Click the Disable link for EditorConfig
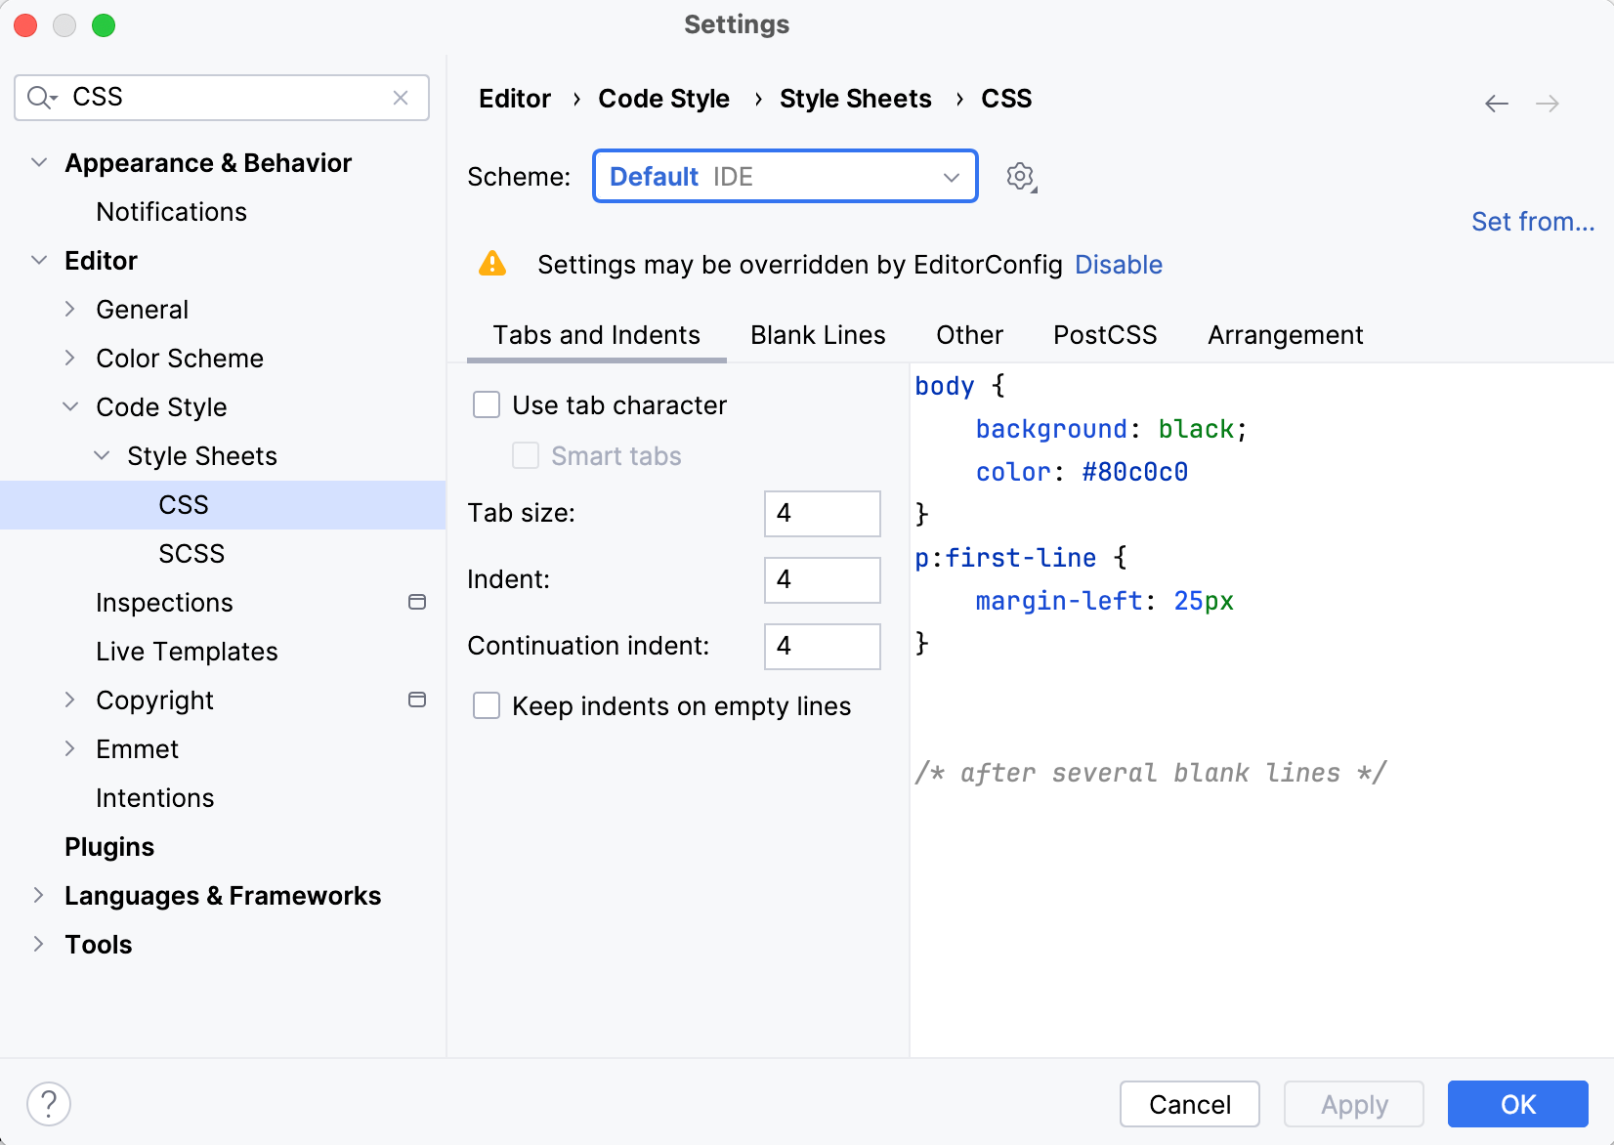The width and height of the screenshot is (1614, 1145). (x=1118, y=264)
